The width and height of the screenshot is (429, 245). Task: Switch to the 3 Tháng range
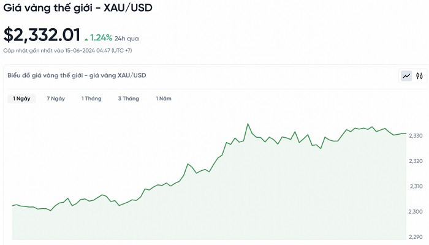(129, 99)
